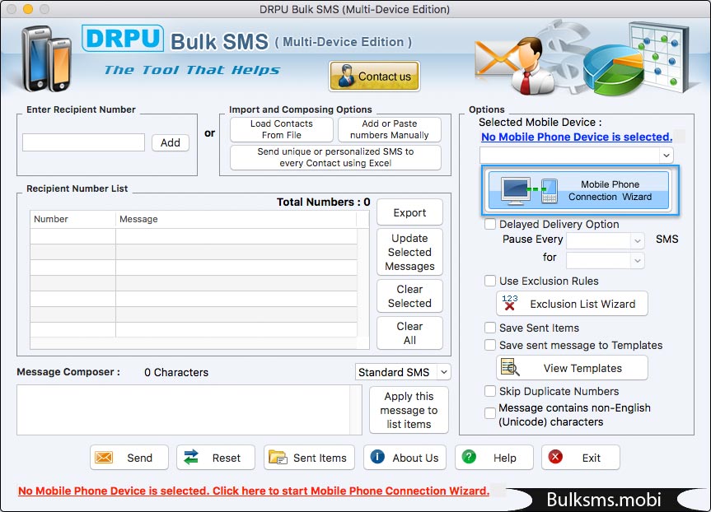Click Send unique personalized SMS using Excel

[x=335, y=157]
